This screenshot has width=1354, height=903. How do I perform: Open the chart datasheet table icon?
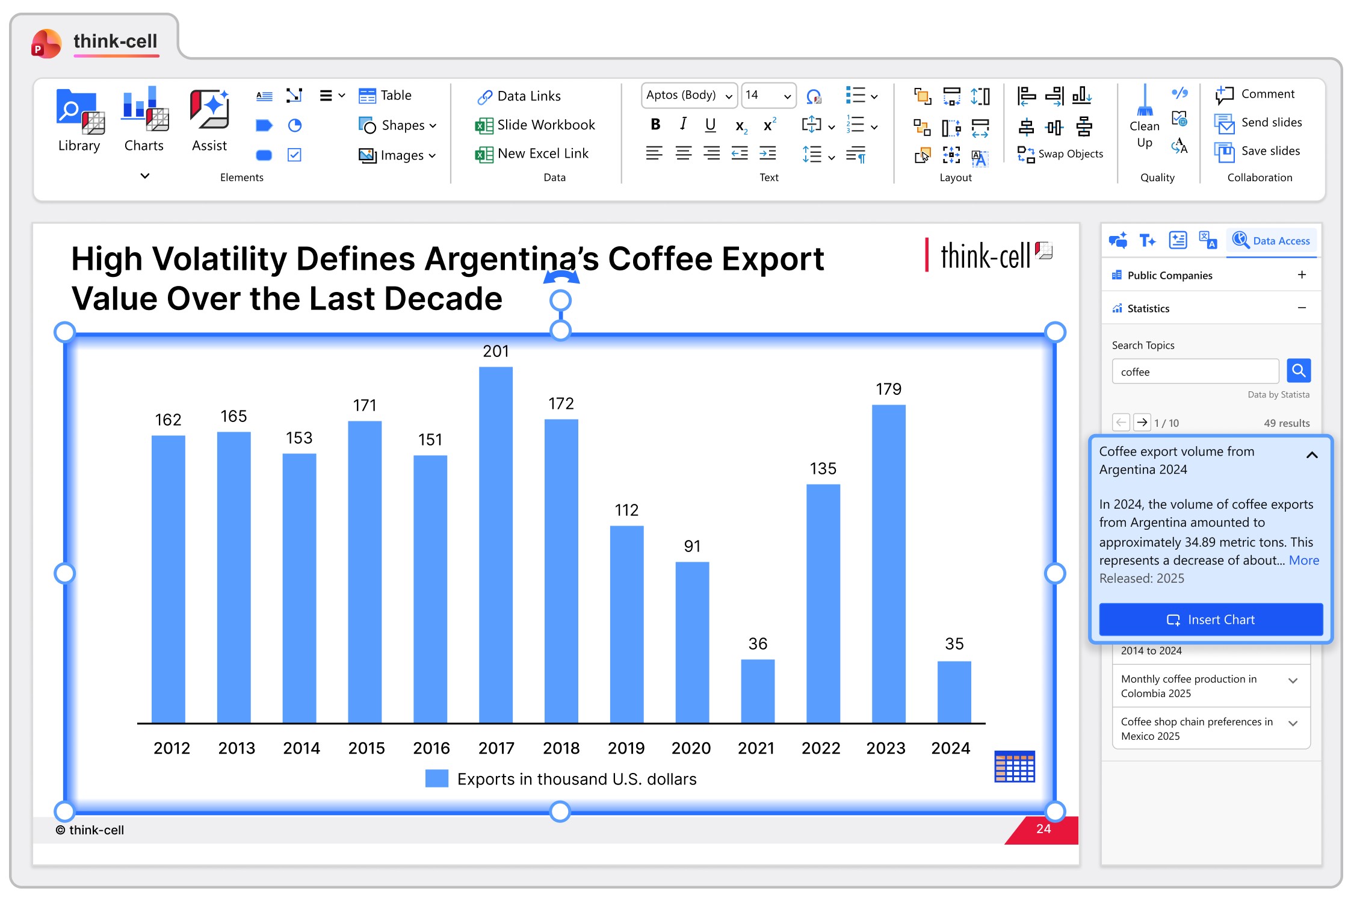[1014, 766]
